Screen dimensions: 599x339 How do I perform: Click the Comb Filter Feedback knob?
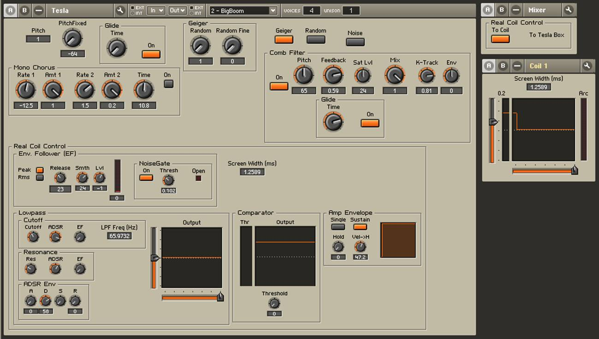(x=333, y=75)
